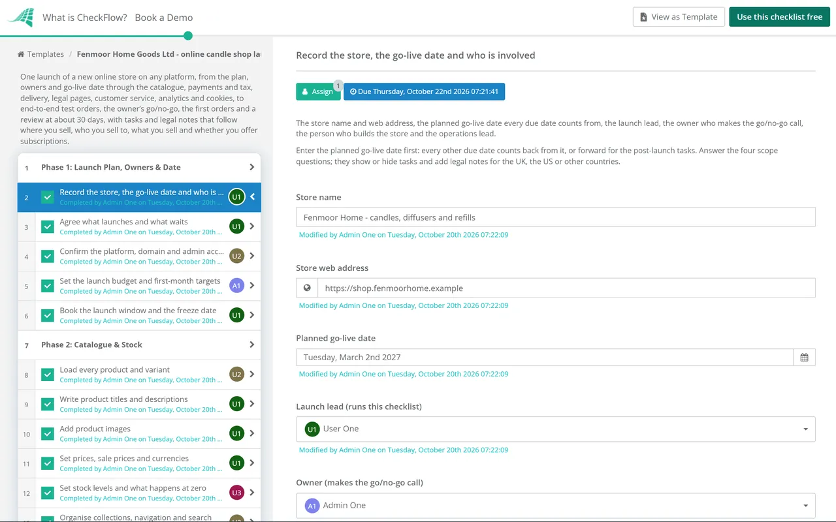Collapse the selected 'Record the store' task arrow
836x522 pixels.
pyautogui.click(x=252, y=197)
